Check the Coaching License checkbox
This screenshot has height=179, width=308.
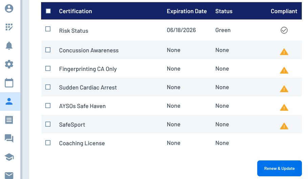pos(48,143)
